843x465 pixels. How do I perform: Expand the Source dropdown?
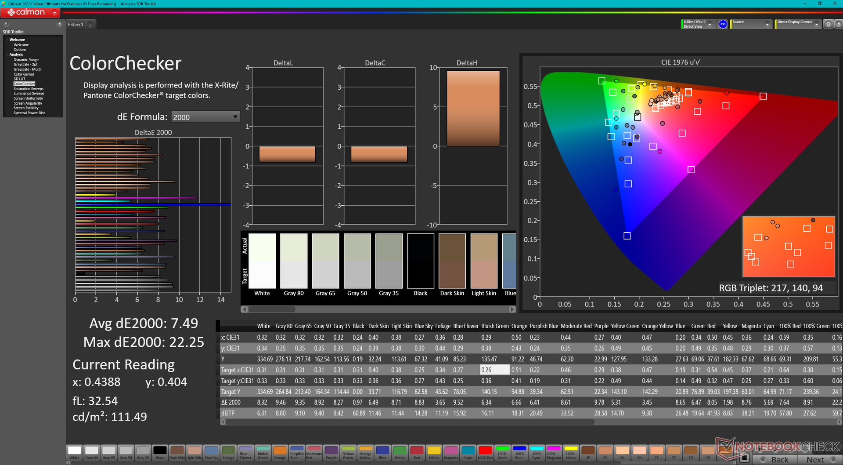coord(767,24)
